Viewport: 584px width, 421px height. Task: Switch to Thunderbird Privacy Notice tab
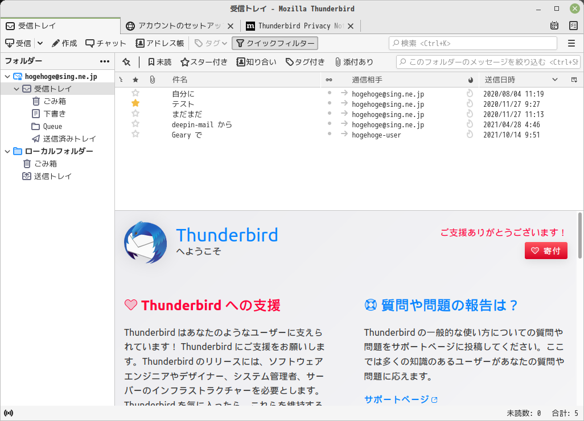[x=295, y=26]
